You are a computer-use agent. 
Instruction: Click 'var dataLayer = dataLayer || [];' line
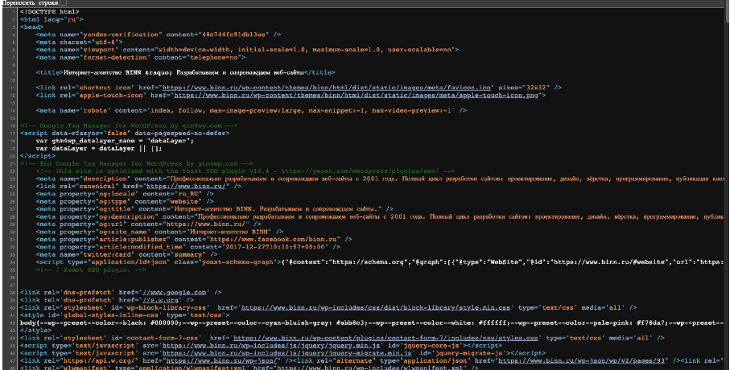pos(99,148)
